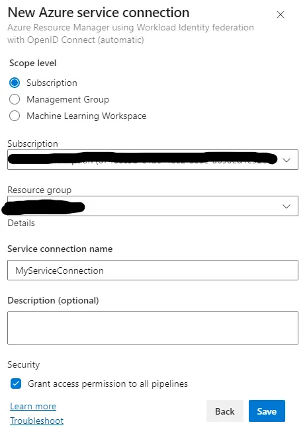Open the Troubleshoot link
Viewport: 307px width, 447px height.
(x=37, y=421)
